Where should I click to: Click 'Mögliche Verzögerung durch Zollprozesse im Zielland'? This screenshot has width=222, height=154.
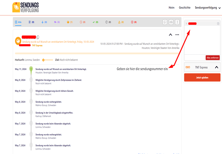coord(58,80)
